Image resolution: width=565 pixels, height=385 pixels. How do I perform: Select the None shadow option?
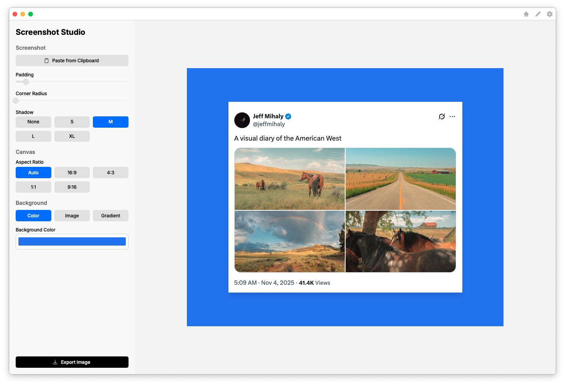[x=33, y=122]
